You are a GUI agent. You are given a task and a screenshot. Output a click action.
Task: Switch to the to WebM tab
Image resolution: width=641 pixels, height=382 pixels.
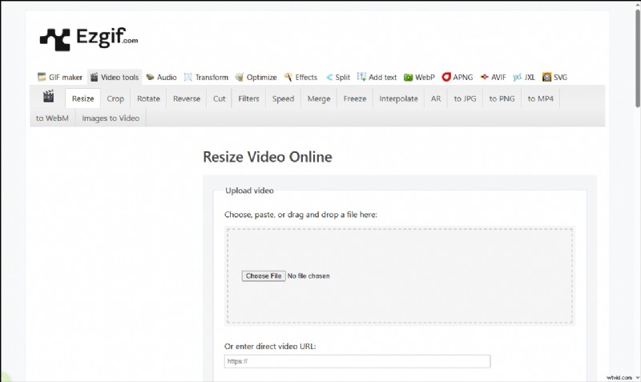pyautogui.click(x=52, y=118)
